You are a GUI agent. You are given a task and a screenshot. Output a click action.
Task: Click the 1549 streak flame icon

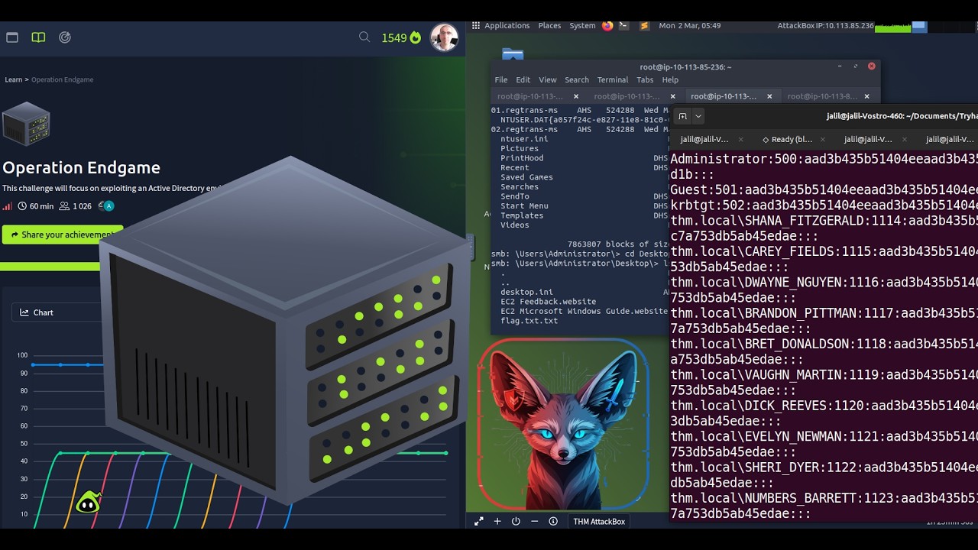pyautogui.click(x=416, y=37)
